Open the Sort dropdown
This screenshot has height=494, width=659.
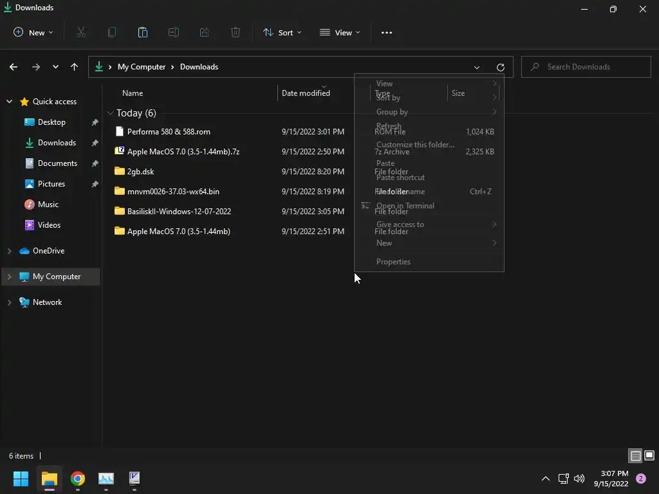click(282, 32)
